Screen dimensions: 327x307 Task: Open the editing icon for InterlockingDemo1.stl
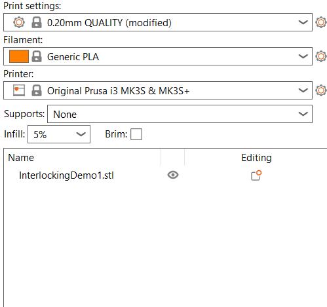pyautogui.click(x=256, y=175)
